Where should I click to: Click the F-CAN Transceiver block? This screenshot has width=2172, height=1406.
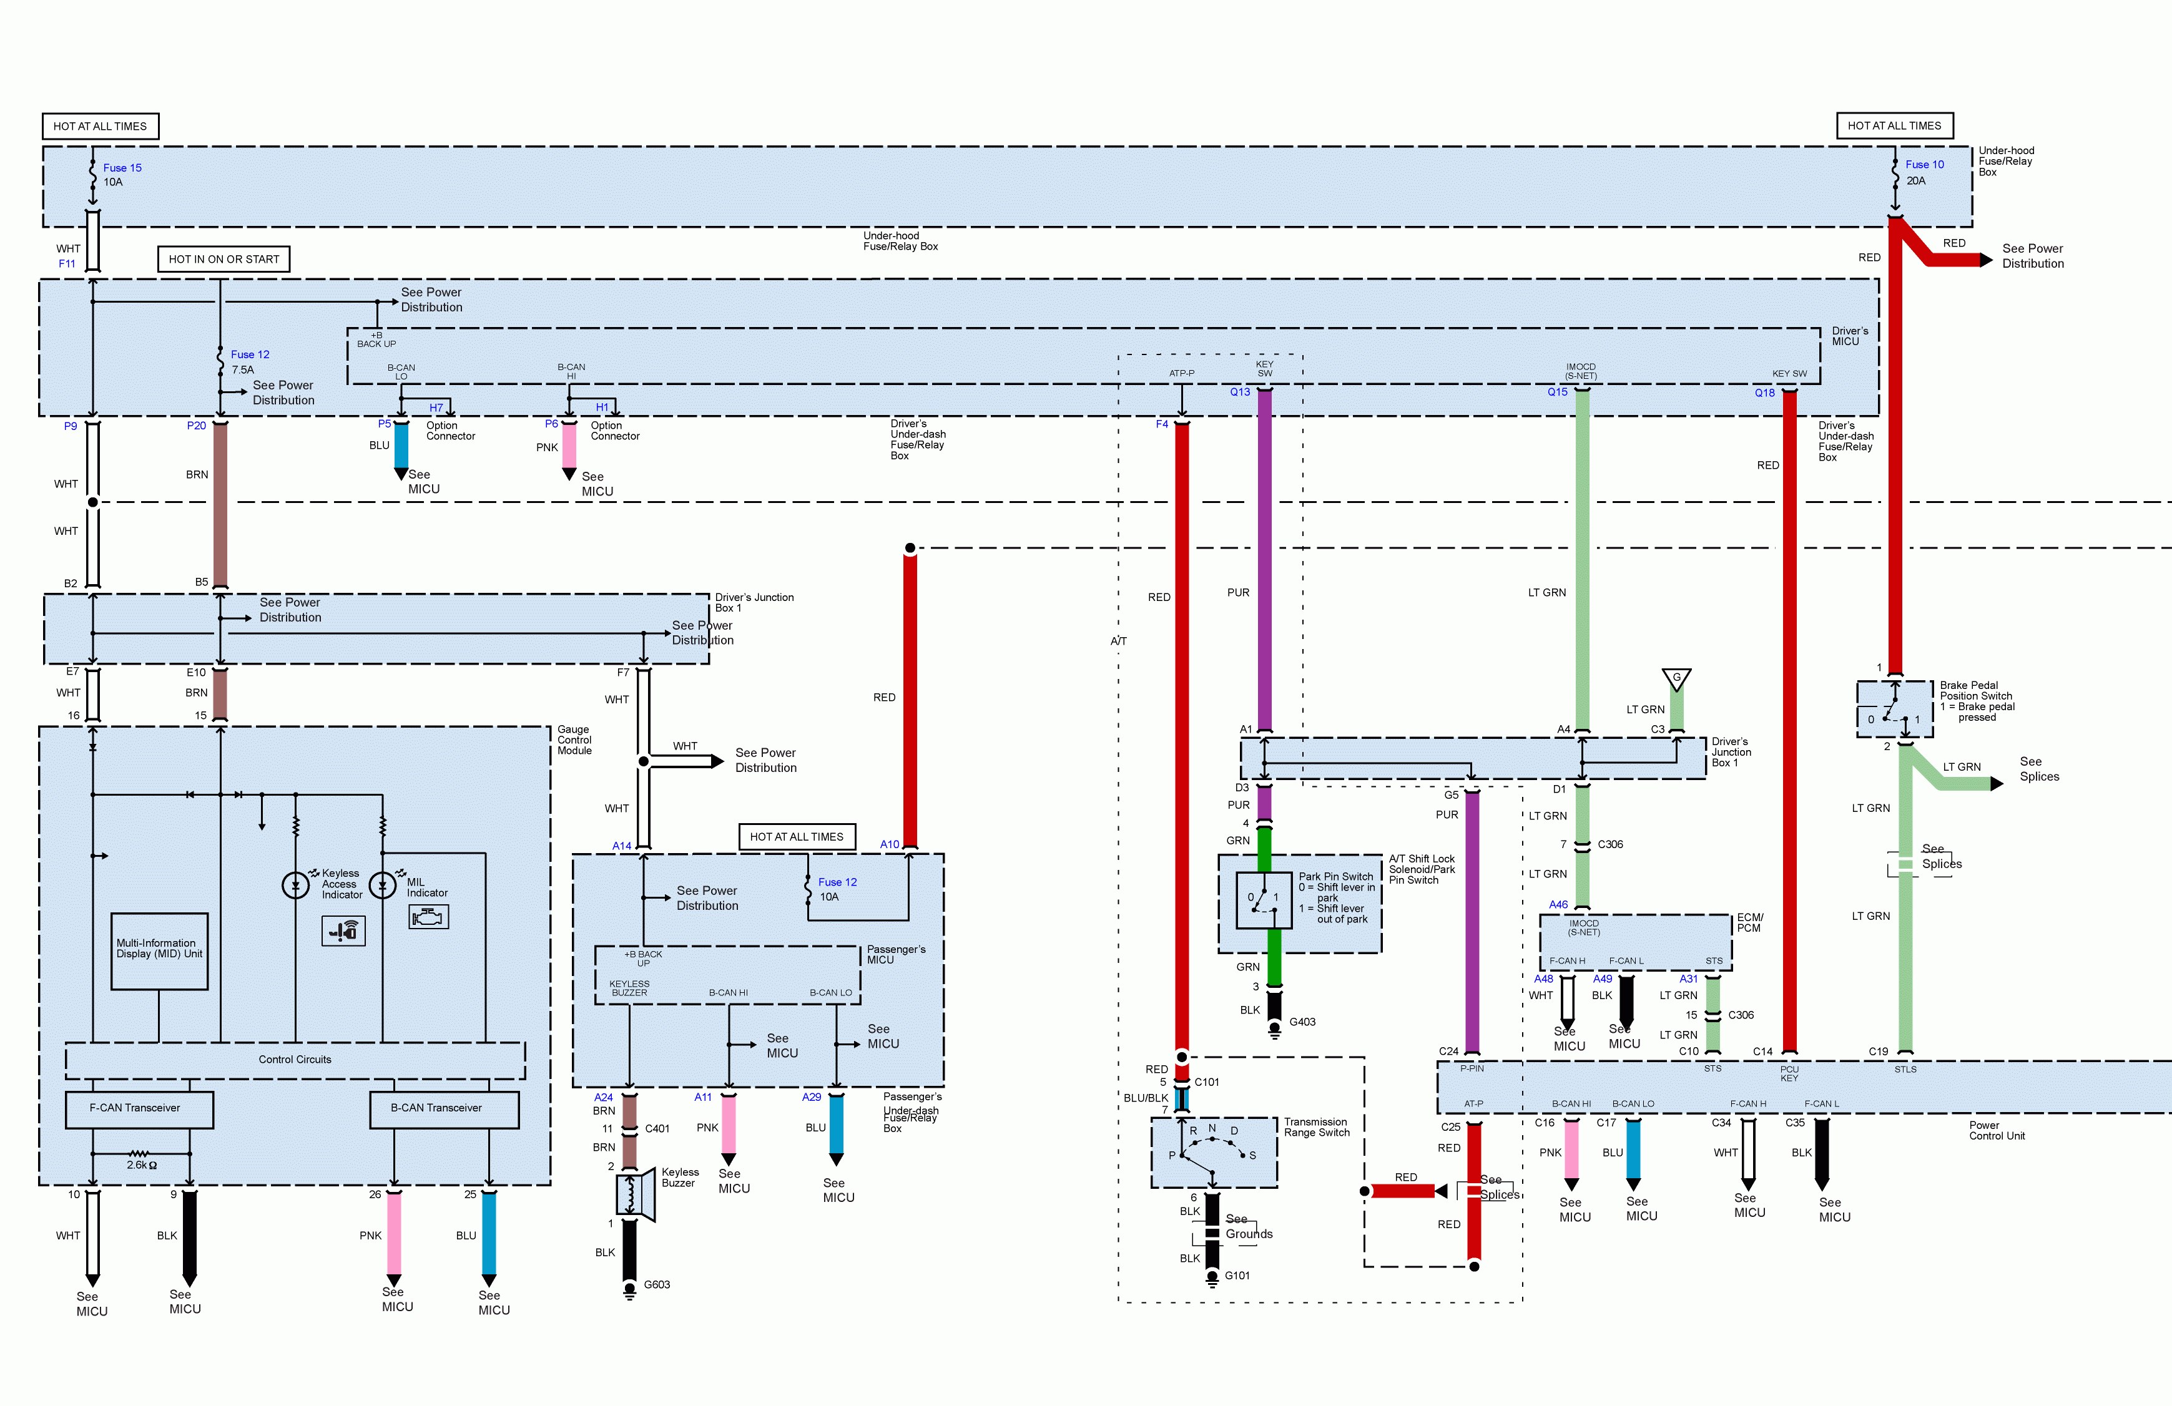click(x=139, y=1108)
